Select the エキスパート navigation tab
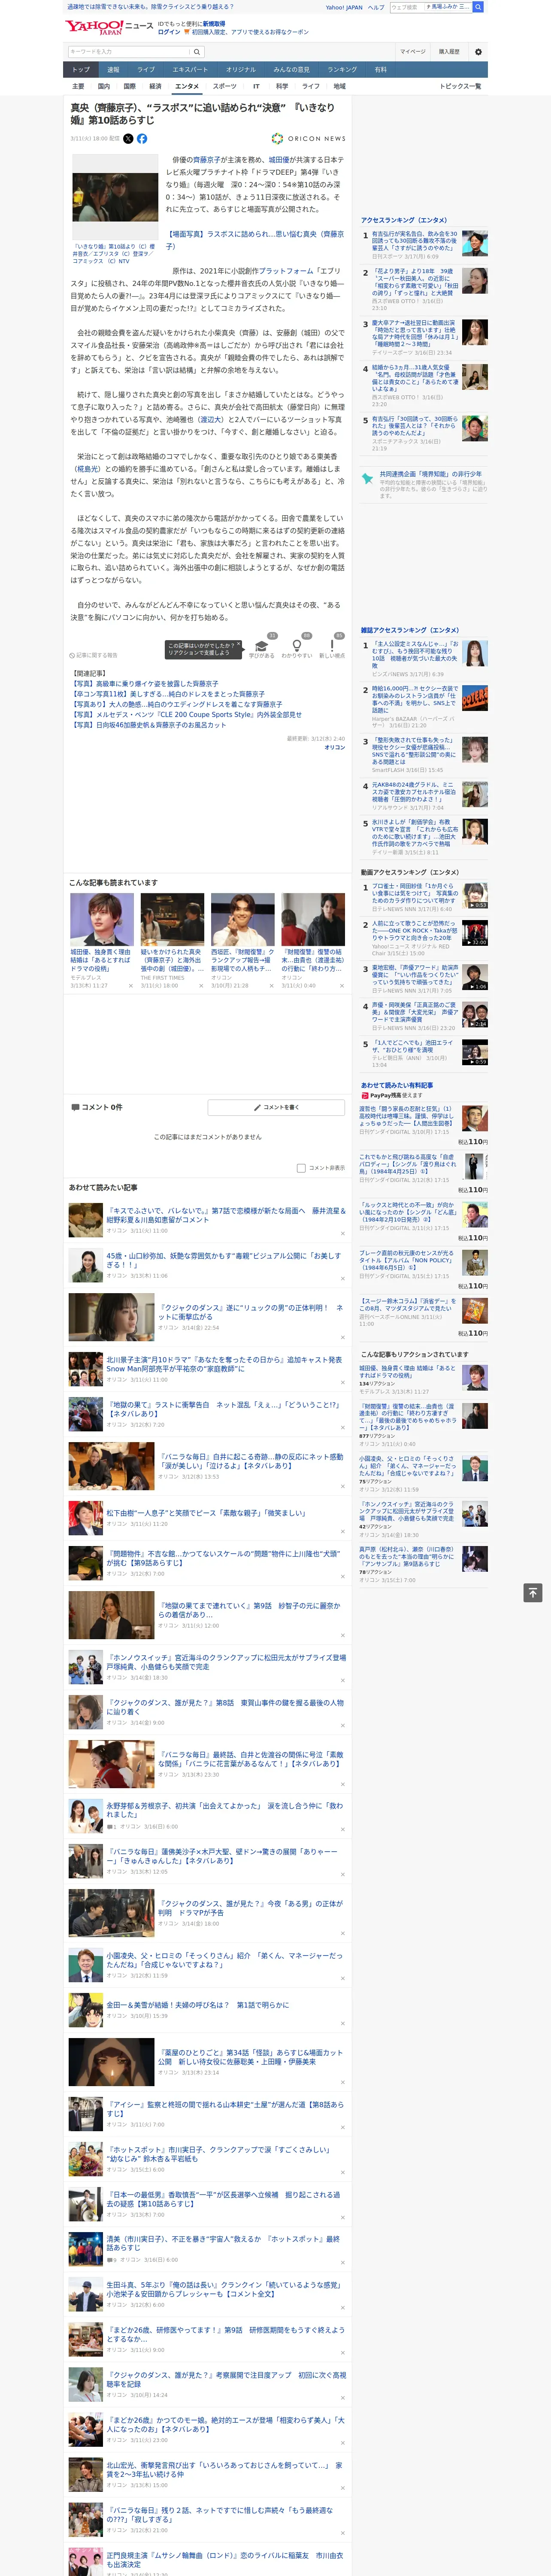This screenshot has height=2576, width=551. (190, 70)
